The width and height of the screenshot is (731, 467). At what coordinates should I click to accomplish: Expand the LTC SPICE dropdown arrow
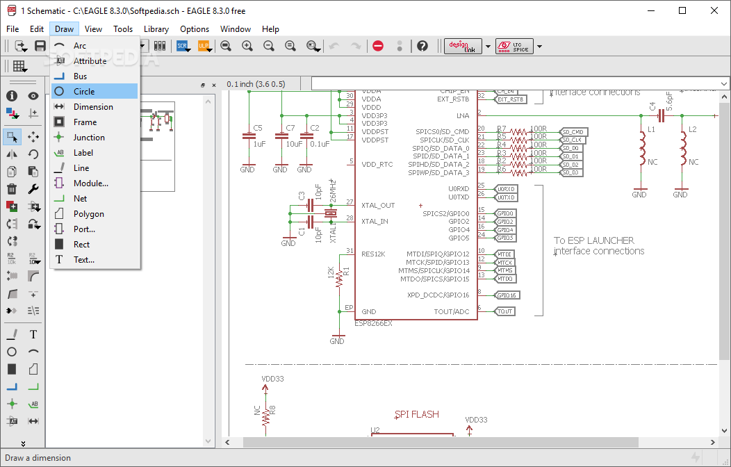click(x=539, y=46)
